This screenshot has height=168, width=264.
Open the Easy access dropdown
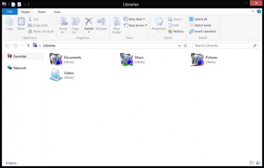(135, 25)
